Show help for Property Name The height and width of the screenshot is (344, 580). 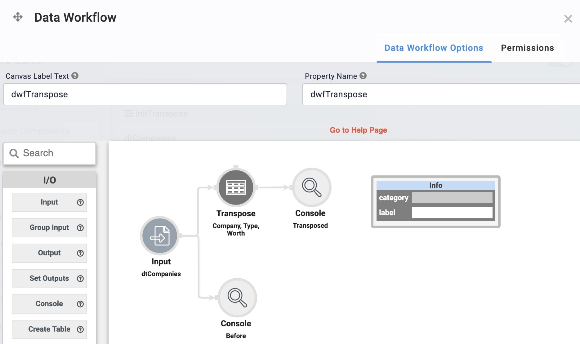point(363,76)
